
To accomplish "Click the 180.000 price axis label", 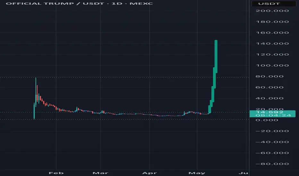I will point(272,22).
